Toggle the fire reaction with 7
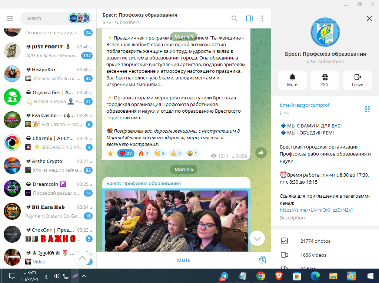 tap(143, 153)
